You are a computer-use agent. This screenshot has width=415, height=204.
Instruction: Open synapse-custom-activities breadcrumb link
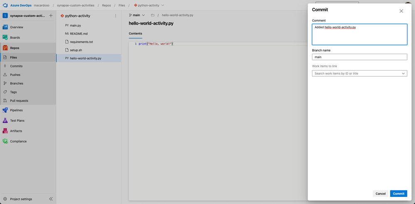(x=76, y=5)
